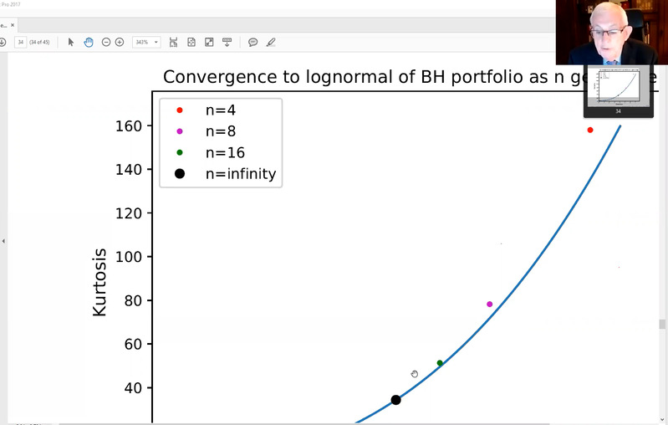This screenshot has width=668, height=425.
Task: Click the fit one full page icon
Action: [x=191, y=42]
